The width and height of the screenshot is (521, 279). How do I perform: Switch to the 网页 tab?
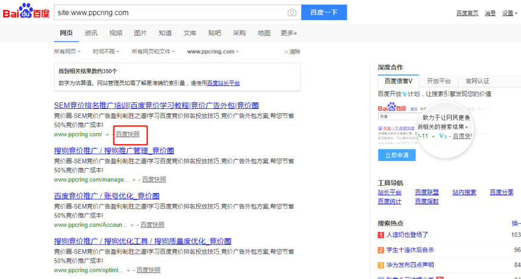pyautogui.click(x=66, y=33)
